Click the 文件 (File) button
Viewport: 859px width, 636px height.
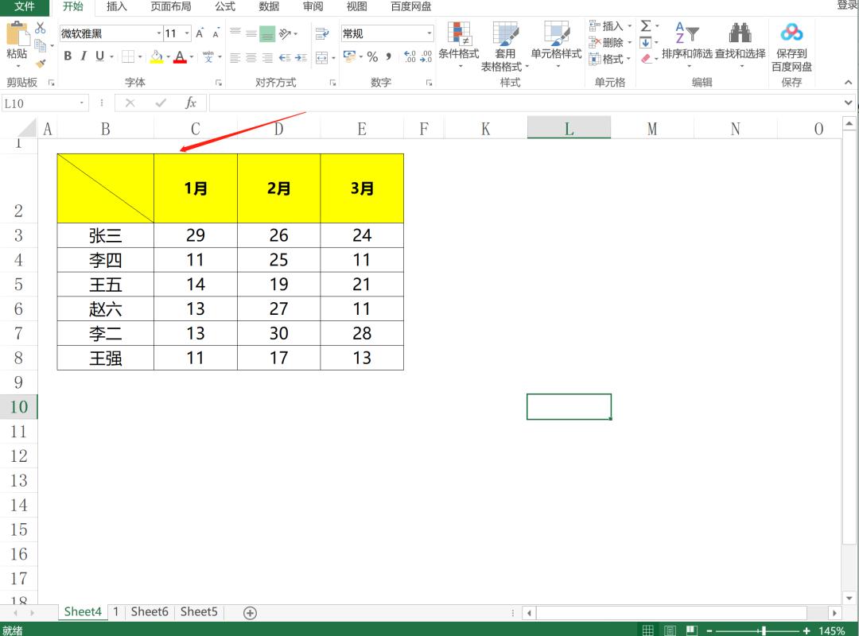coord(25,6)
